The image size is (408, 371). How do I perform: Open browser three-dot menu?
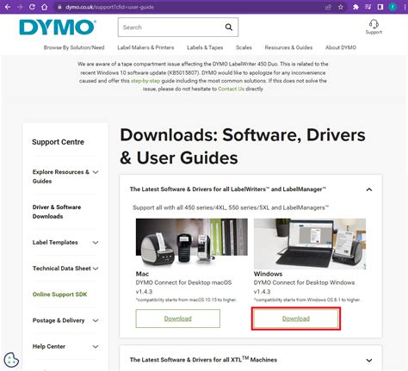pos(405,7)
